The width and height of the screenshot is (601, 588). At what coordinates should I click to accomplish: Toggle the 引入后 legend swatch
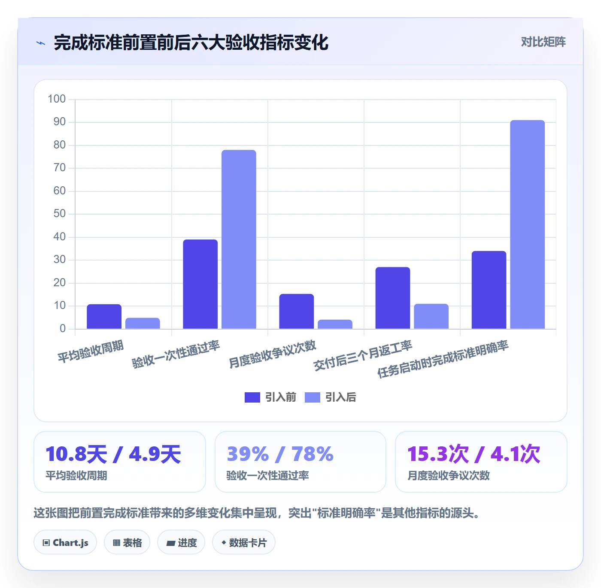pos(313,397)
